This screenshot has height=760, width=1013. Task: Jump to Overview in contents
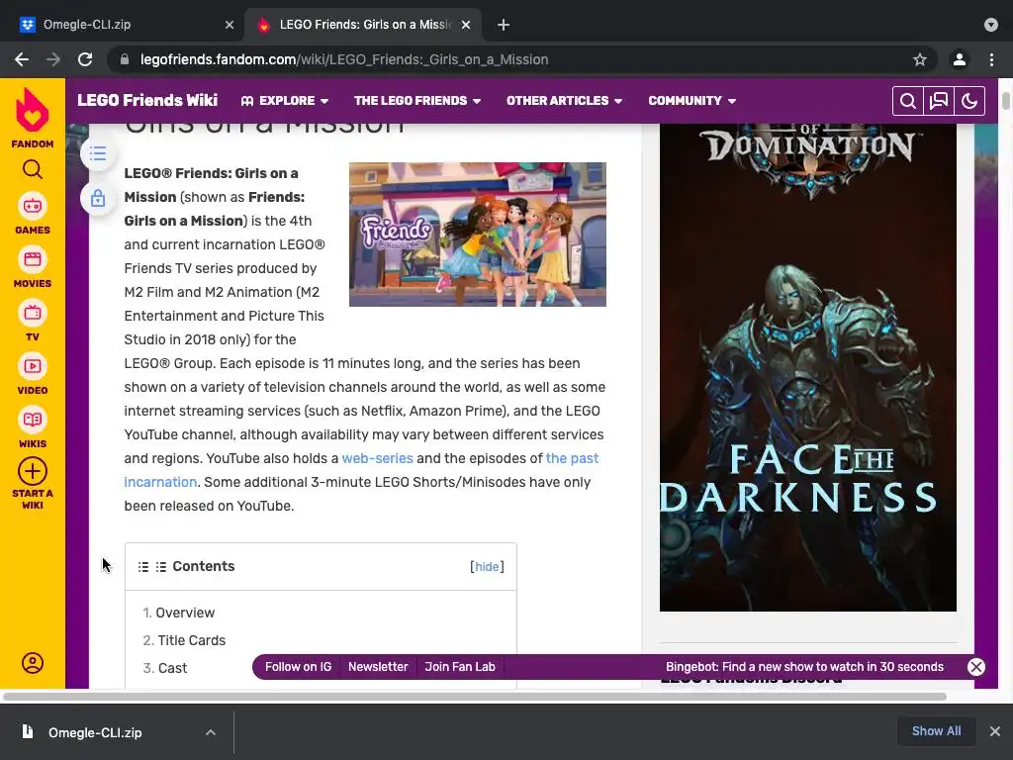click(185, 613)
